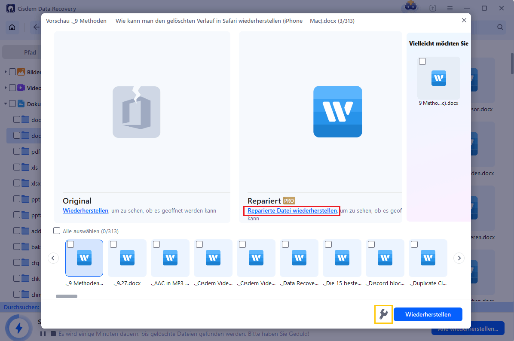Switch to the Pfad tab
Screen dimensions: 514x341
[x=30, y=52]
